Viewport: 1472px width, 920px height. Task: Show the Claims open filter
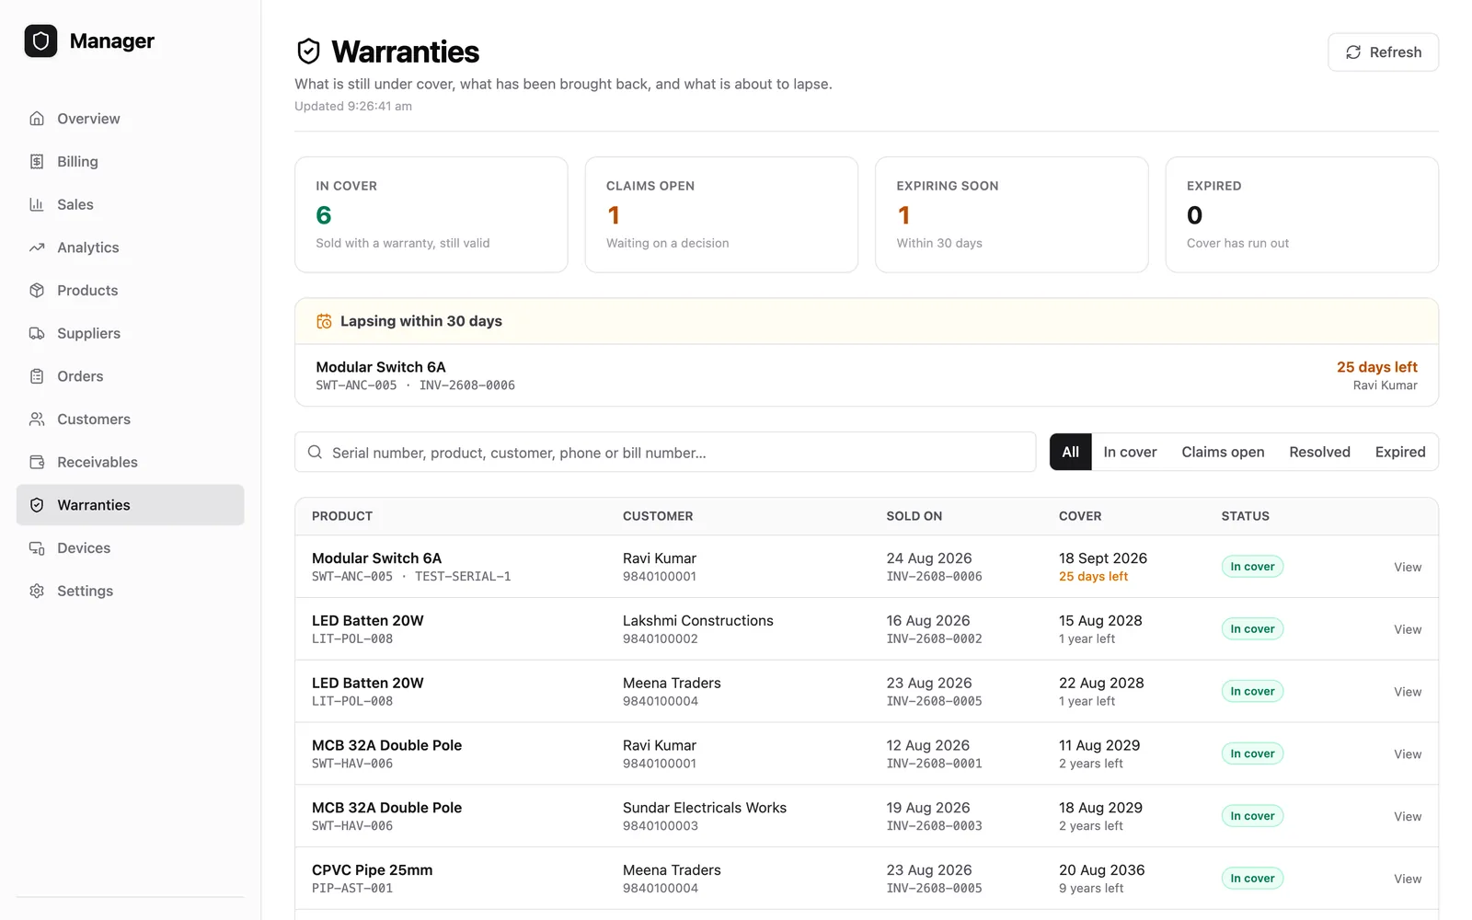click(1223, 452)
